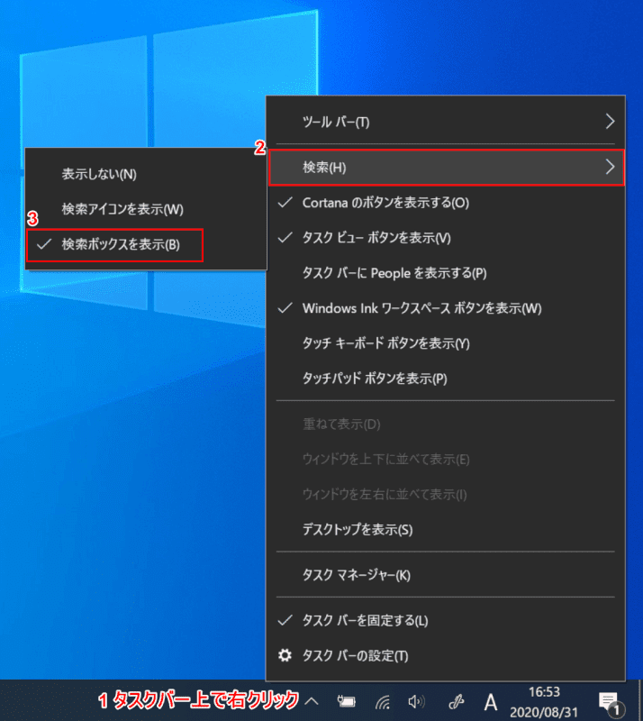The image size is (643, 721).
Task: Open the ツール バー(T) submenu
Action: (x=446, y=122)
